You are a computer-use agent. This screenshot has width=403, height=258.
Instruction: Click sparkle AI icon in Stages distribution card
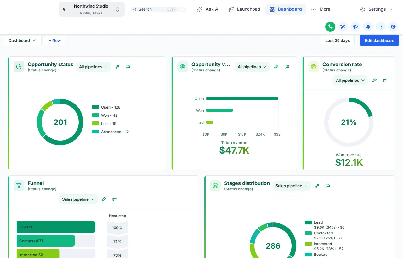(x=317, y=186)
